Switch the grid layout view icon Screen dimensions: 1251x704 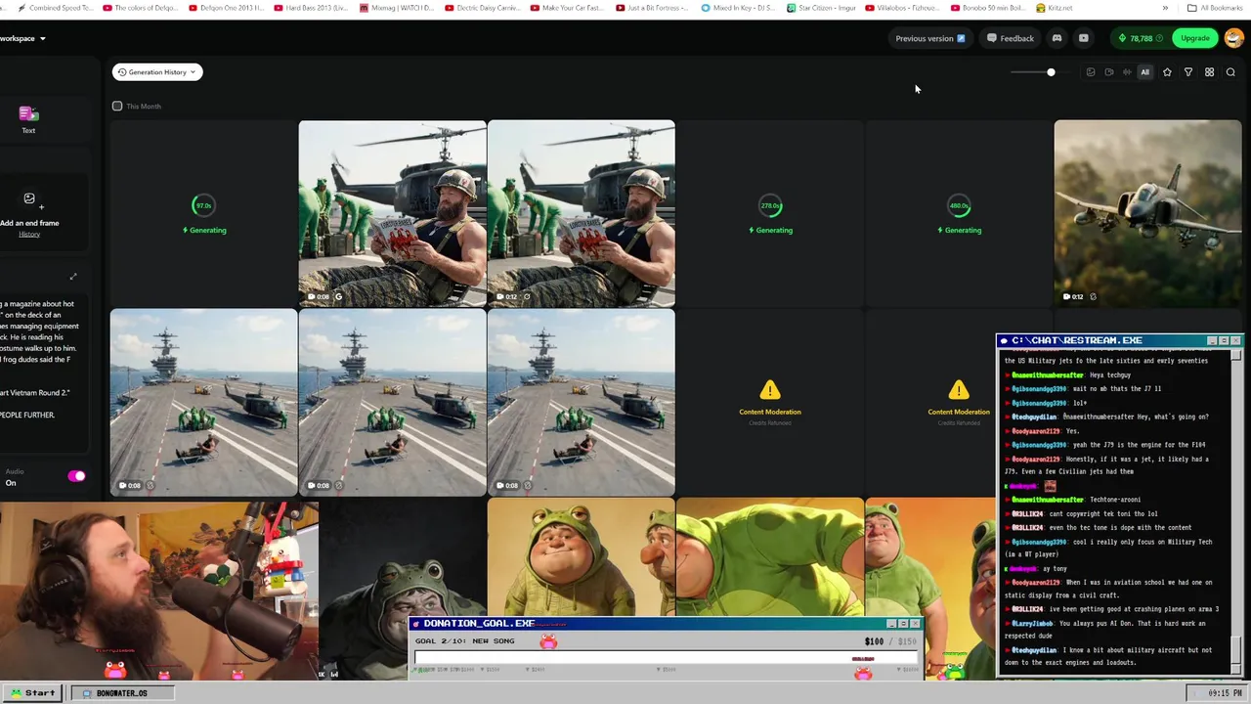pyautogui.click(x=1209, y=72)
